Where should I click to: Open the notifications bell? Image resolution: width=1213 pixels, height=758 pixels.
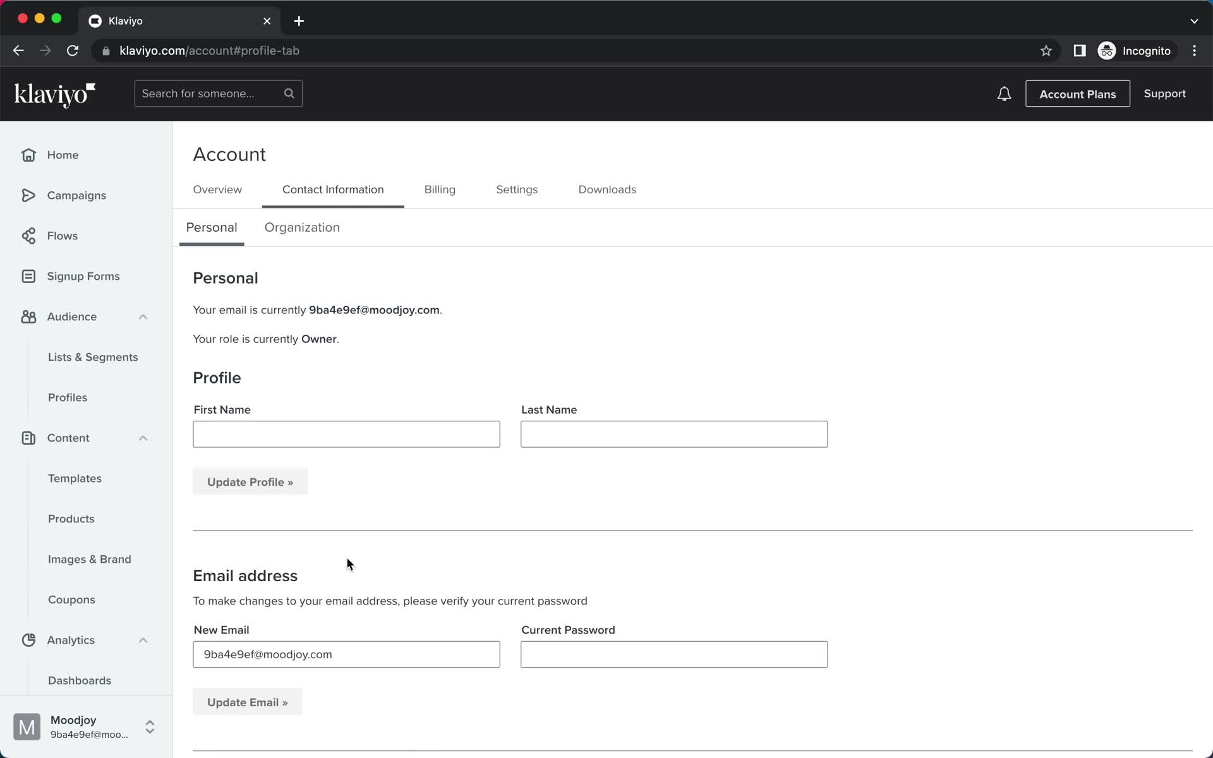(1004, 94)
